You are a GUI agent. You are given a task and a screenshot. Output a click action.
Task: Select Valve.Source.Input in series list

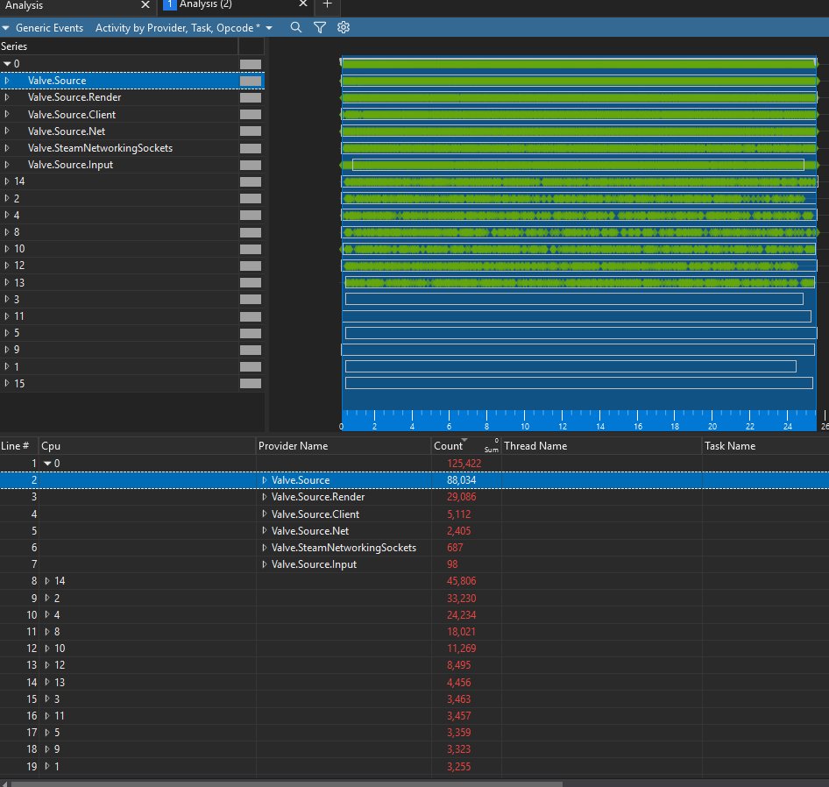tap(70, 165)
